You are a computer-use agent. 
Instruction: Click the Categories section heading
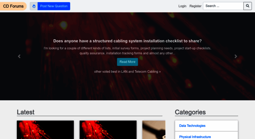coord(190,112)
